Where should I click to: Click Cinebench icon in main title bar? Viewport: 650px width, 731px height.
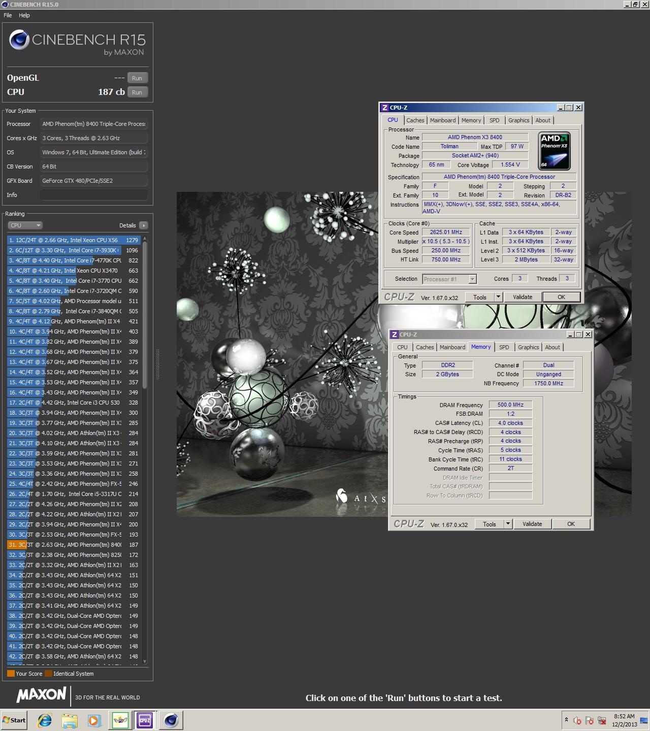[5, 5]
